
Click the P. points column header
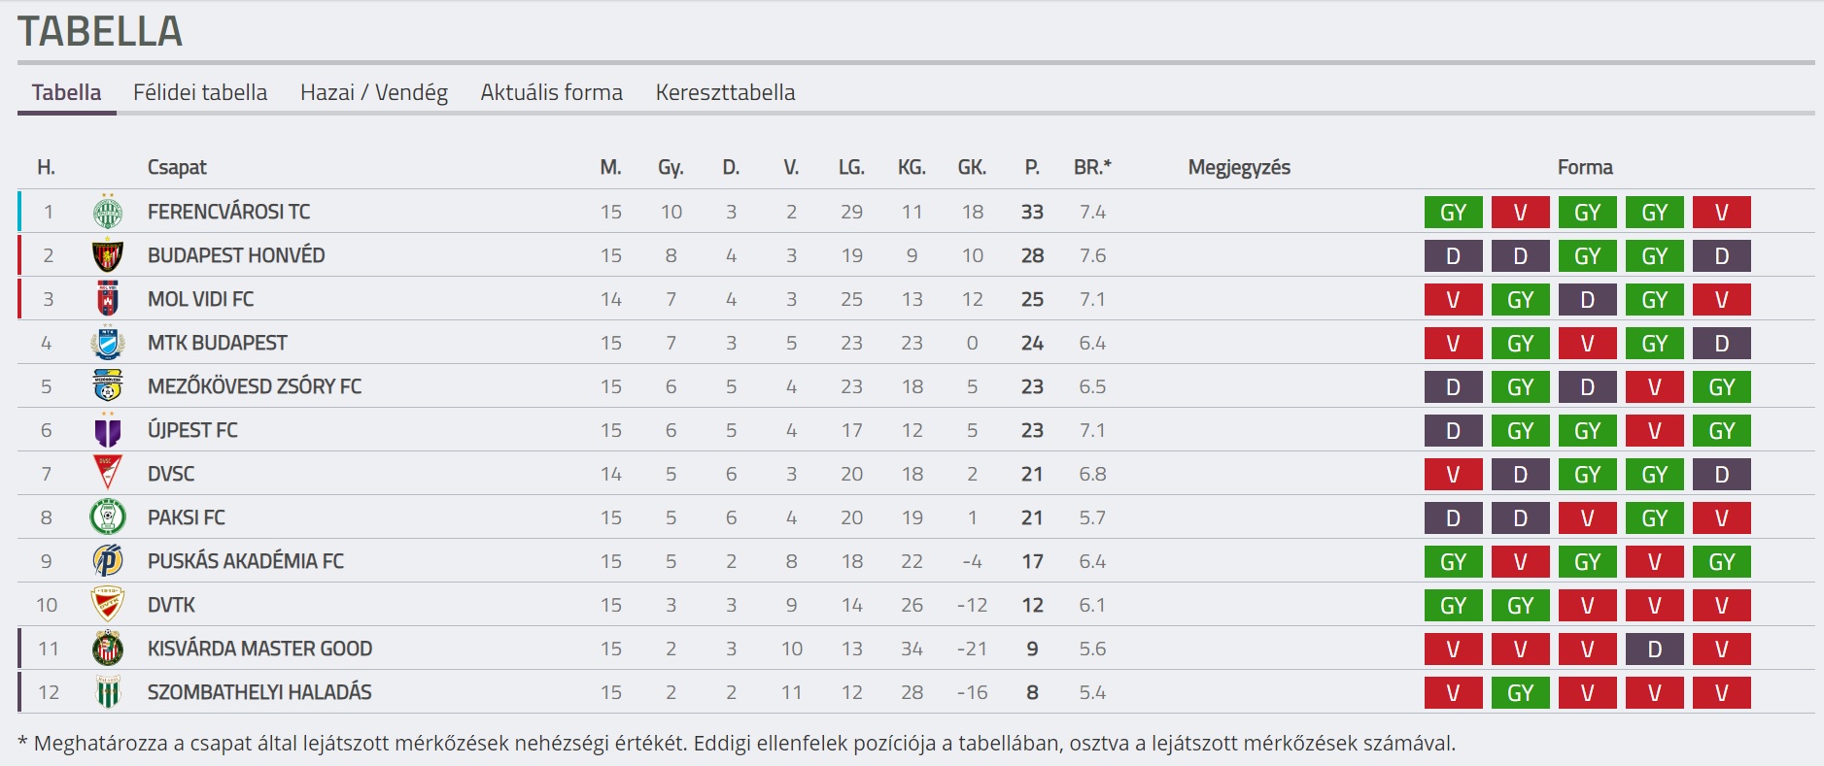[x=1032, y=167]
